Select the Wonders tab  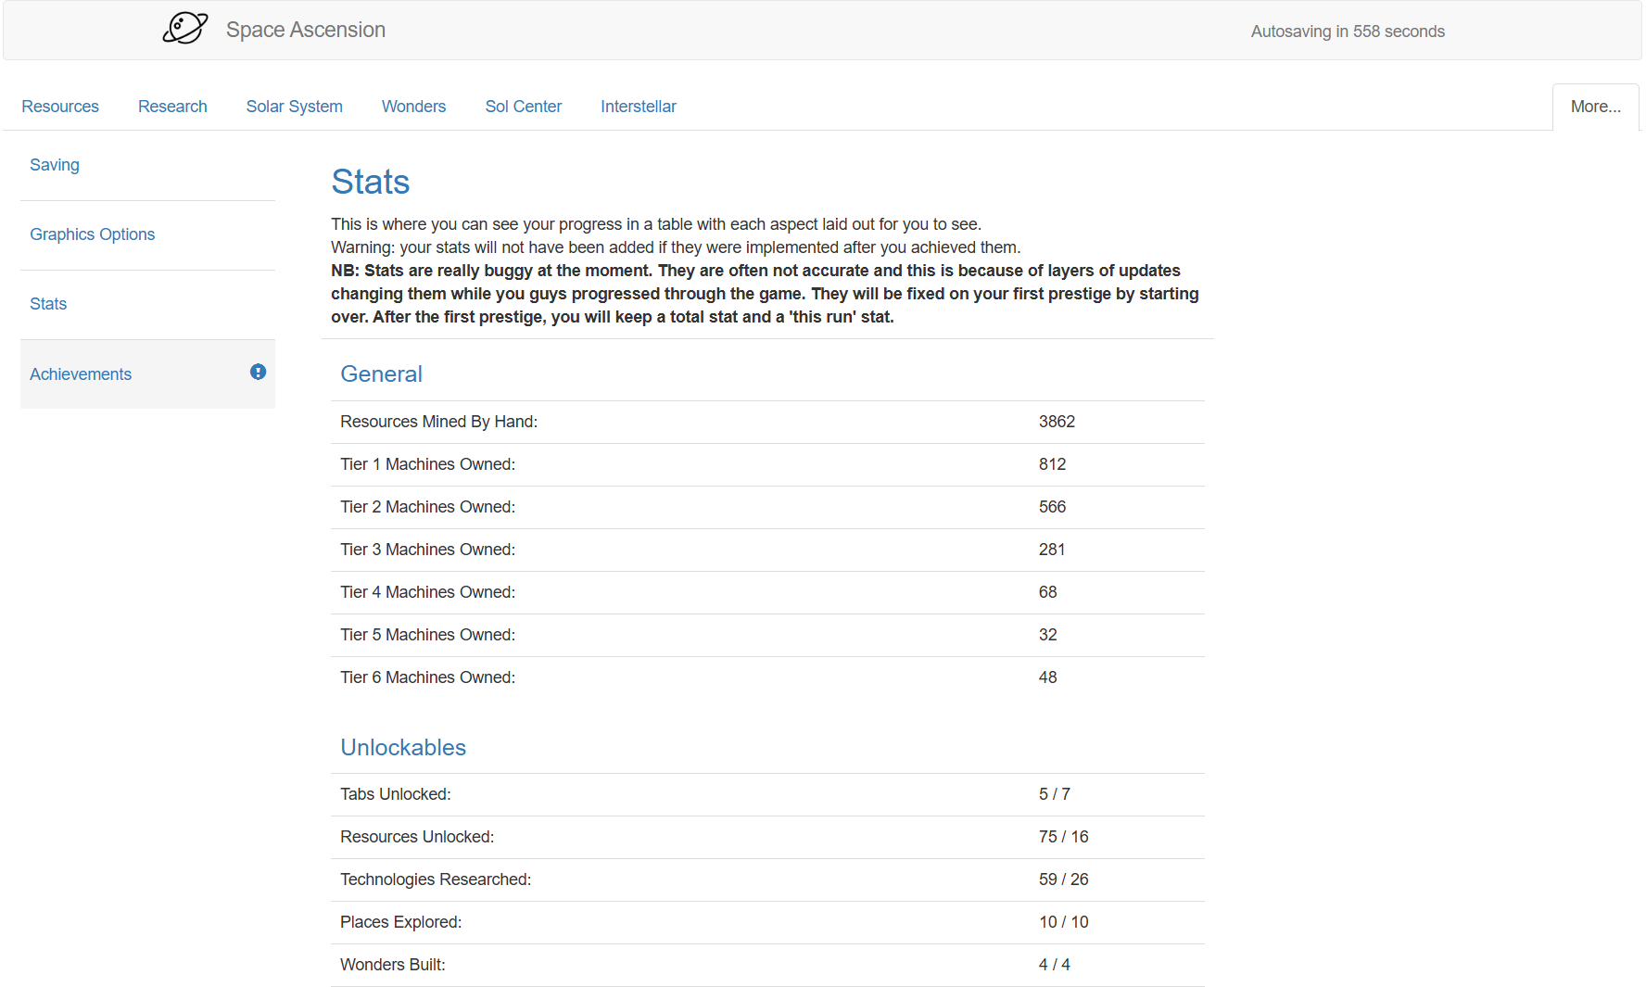(413, 107)
